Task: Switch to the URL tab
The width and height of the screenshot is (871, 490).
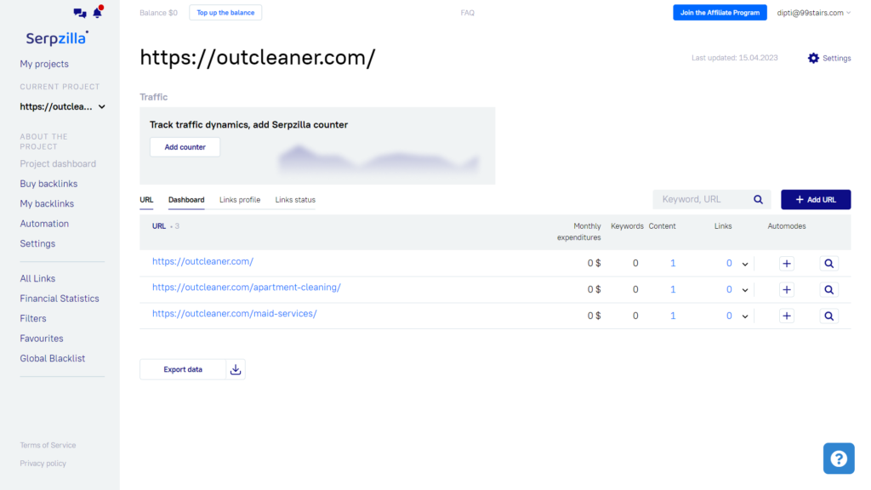Action: click(146, 200)
